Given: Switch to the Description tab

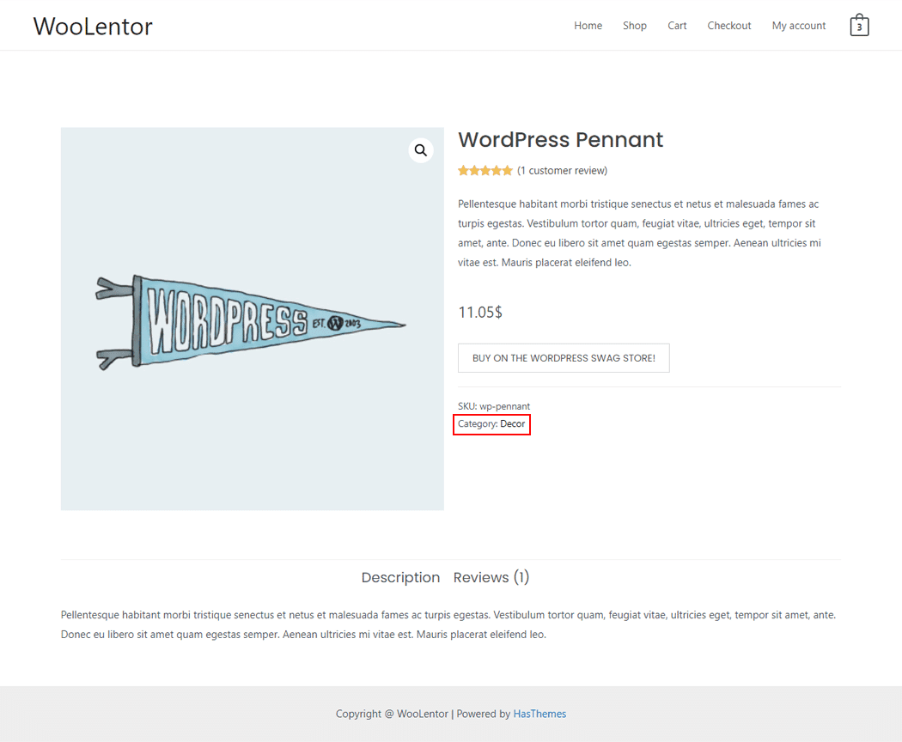Looking at the screenshot, I should pos(400,578).
